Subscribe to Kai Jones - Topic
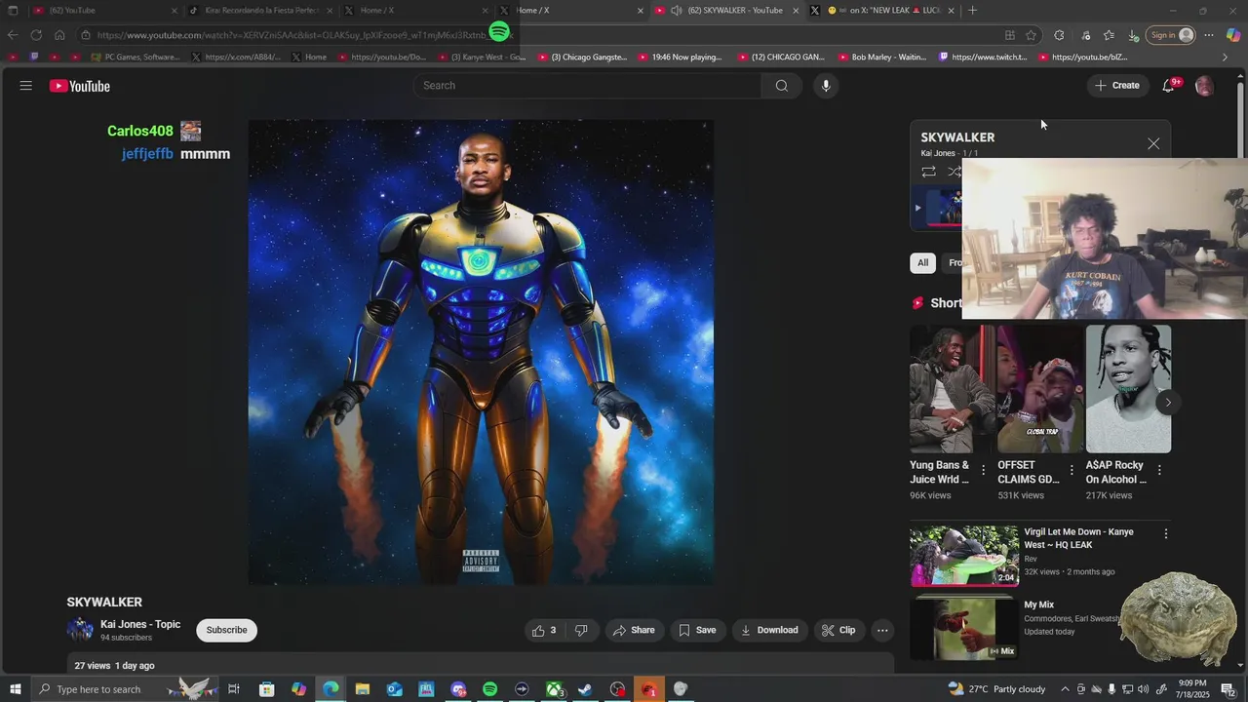Image resolution: width=1248 pixels, height=702 pixels. pyautogui.click(x=226, y=630)
